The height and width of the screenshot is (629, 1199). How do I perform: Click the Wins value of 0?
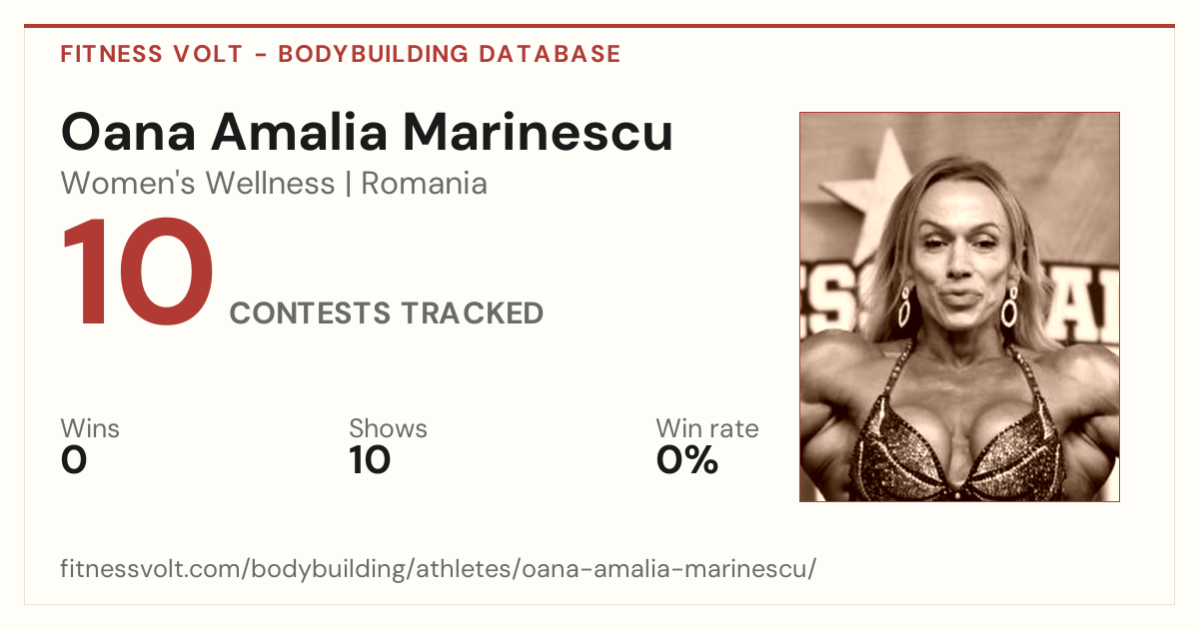click(x=74, y=460)
